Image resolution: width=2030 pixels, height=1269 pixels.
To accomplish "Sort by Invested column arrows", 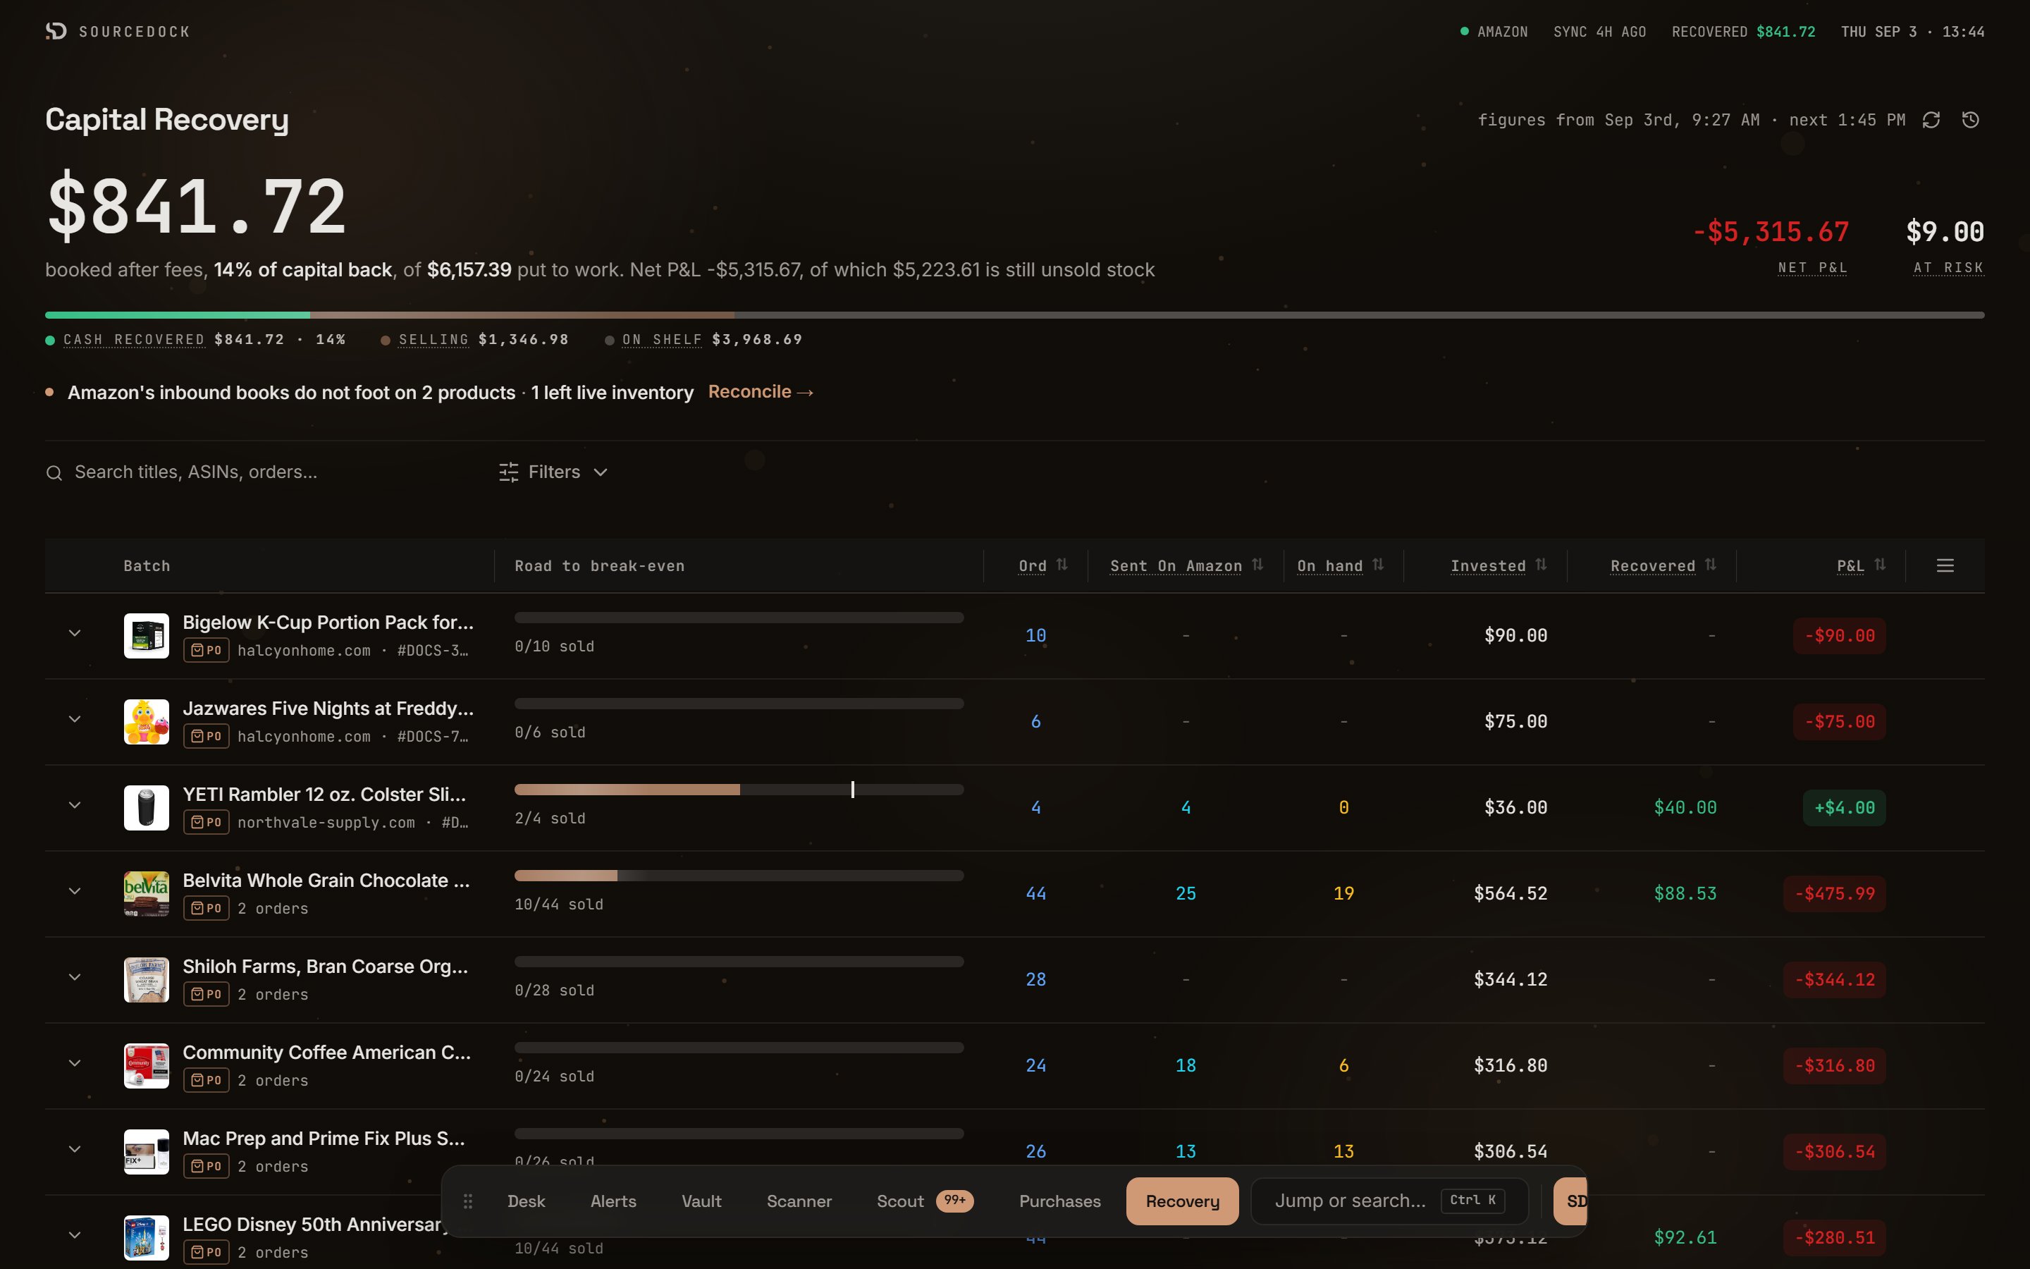I will click(1540, 565).
